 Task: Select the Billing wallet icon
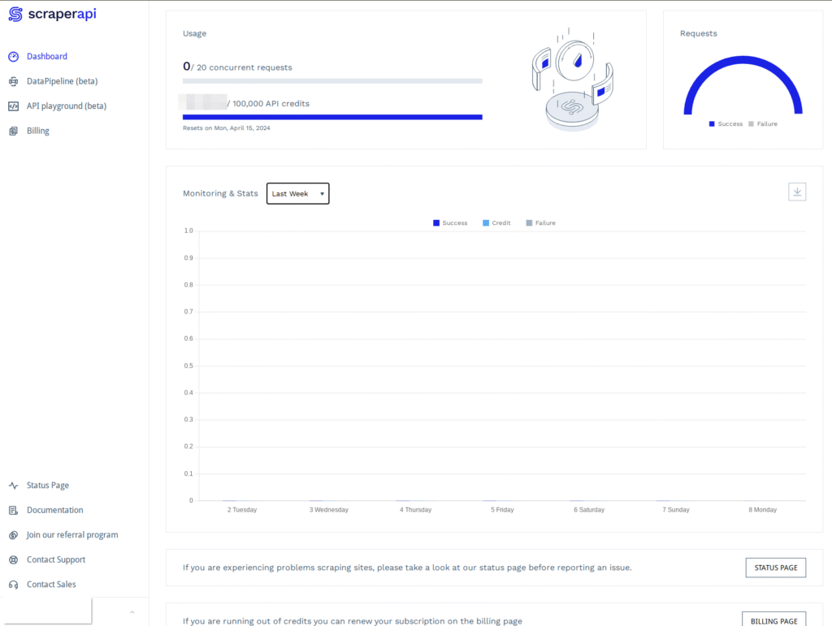[x=13, y=131]
